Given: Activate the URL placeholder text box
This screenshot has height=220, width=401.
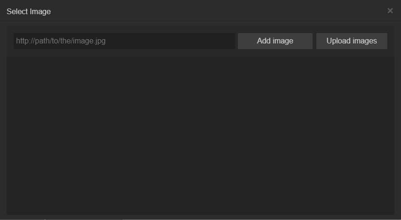Looking at the screenshot, I should pos(124,41).
